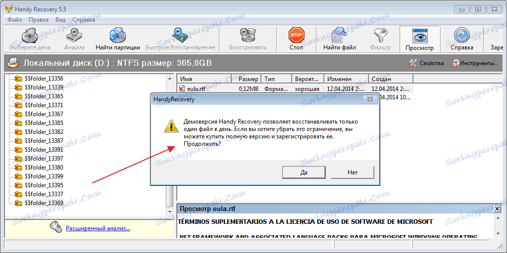Open the File (Файл) menu
Screen dimensions: 507x253
14,20
